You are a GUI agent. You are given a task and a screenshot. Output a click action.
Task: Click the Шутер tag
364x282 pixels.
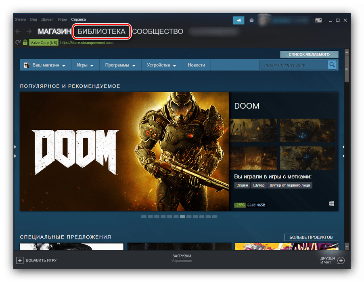pos(259,185)
